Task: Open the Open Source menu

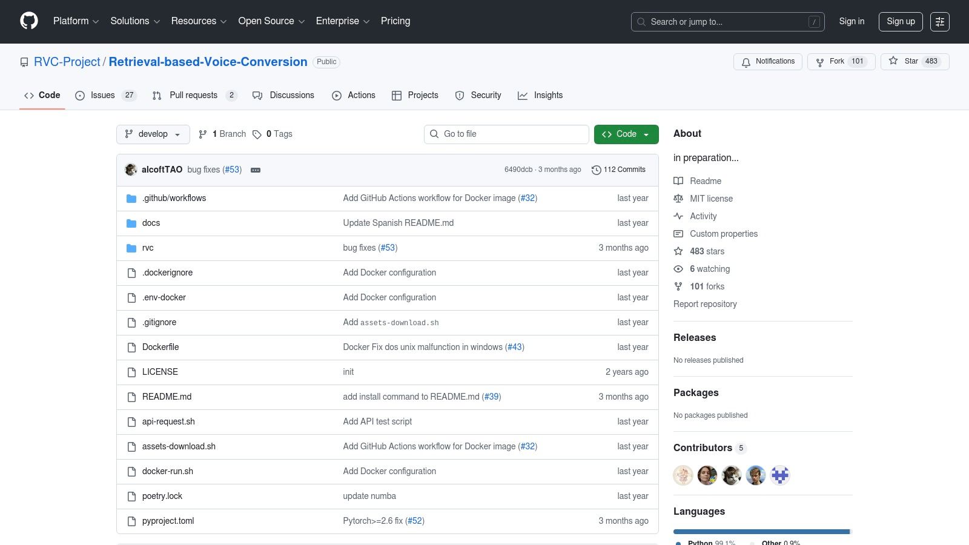Action: click(x=271, y=21)
